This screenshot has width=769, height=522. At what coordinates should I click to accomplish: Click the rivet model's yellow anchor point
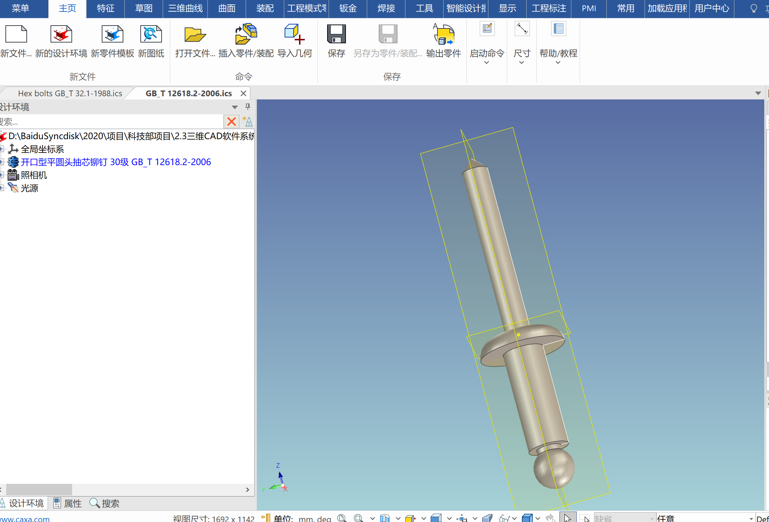click(518, 335)
